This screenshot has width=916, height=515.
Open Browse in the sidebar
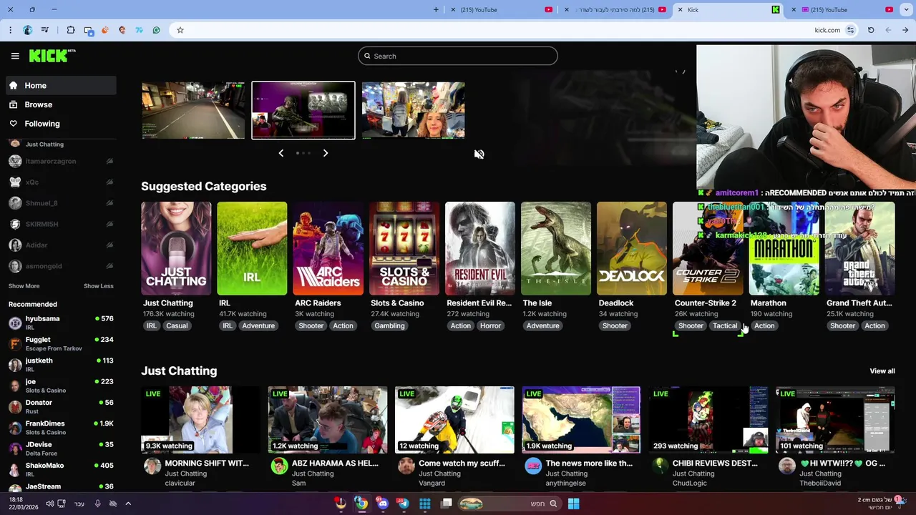click(61, 104)
